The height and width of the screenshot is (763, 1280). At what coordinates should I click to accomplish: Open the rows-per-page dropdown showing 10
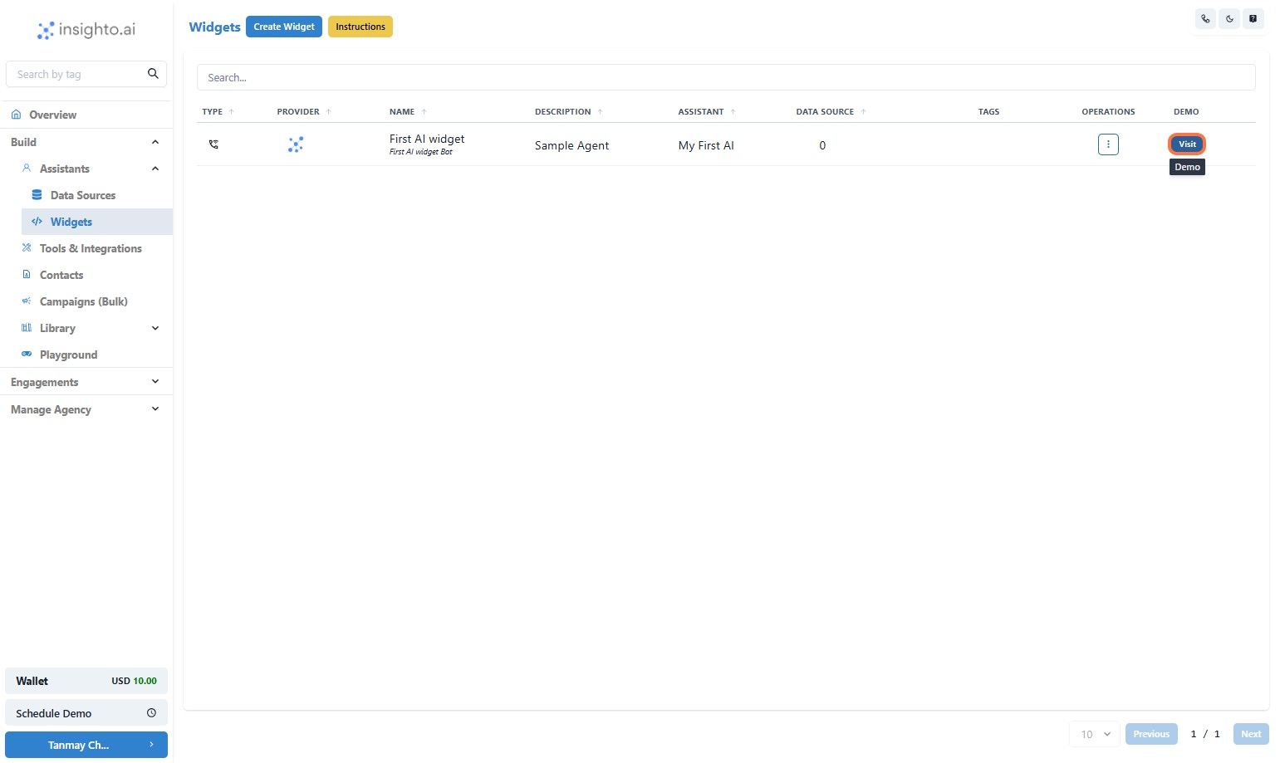pos(1095,734)
